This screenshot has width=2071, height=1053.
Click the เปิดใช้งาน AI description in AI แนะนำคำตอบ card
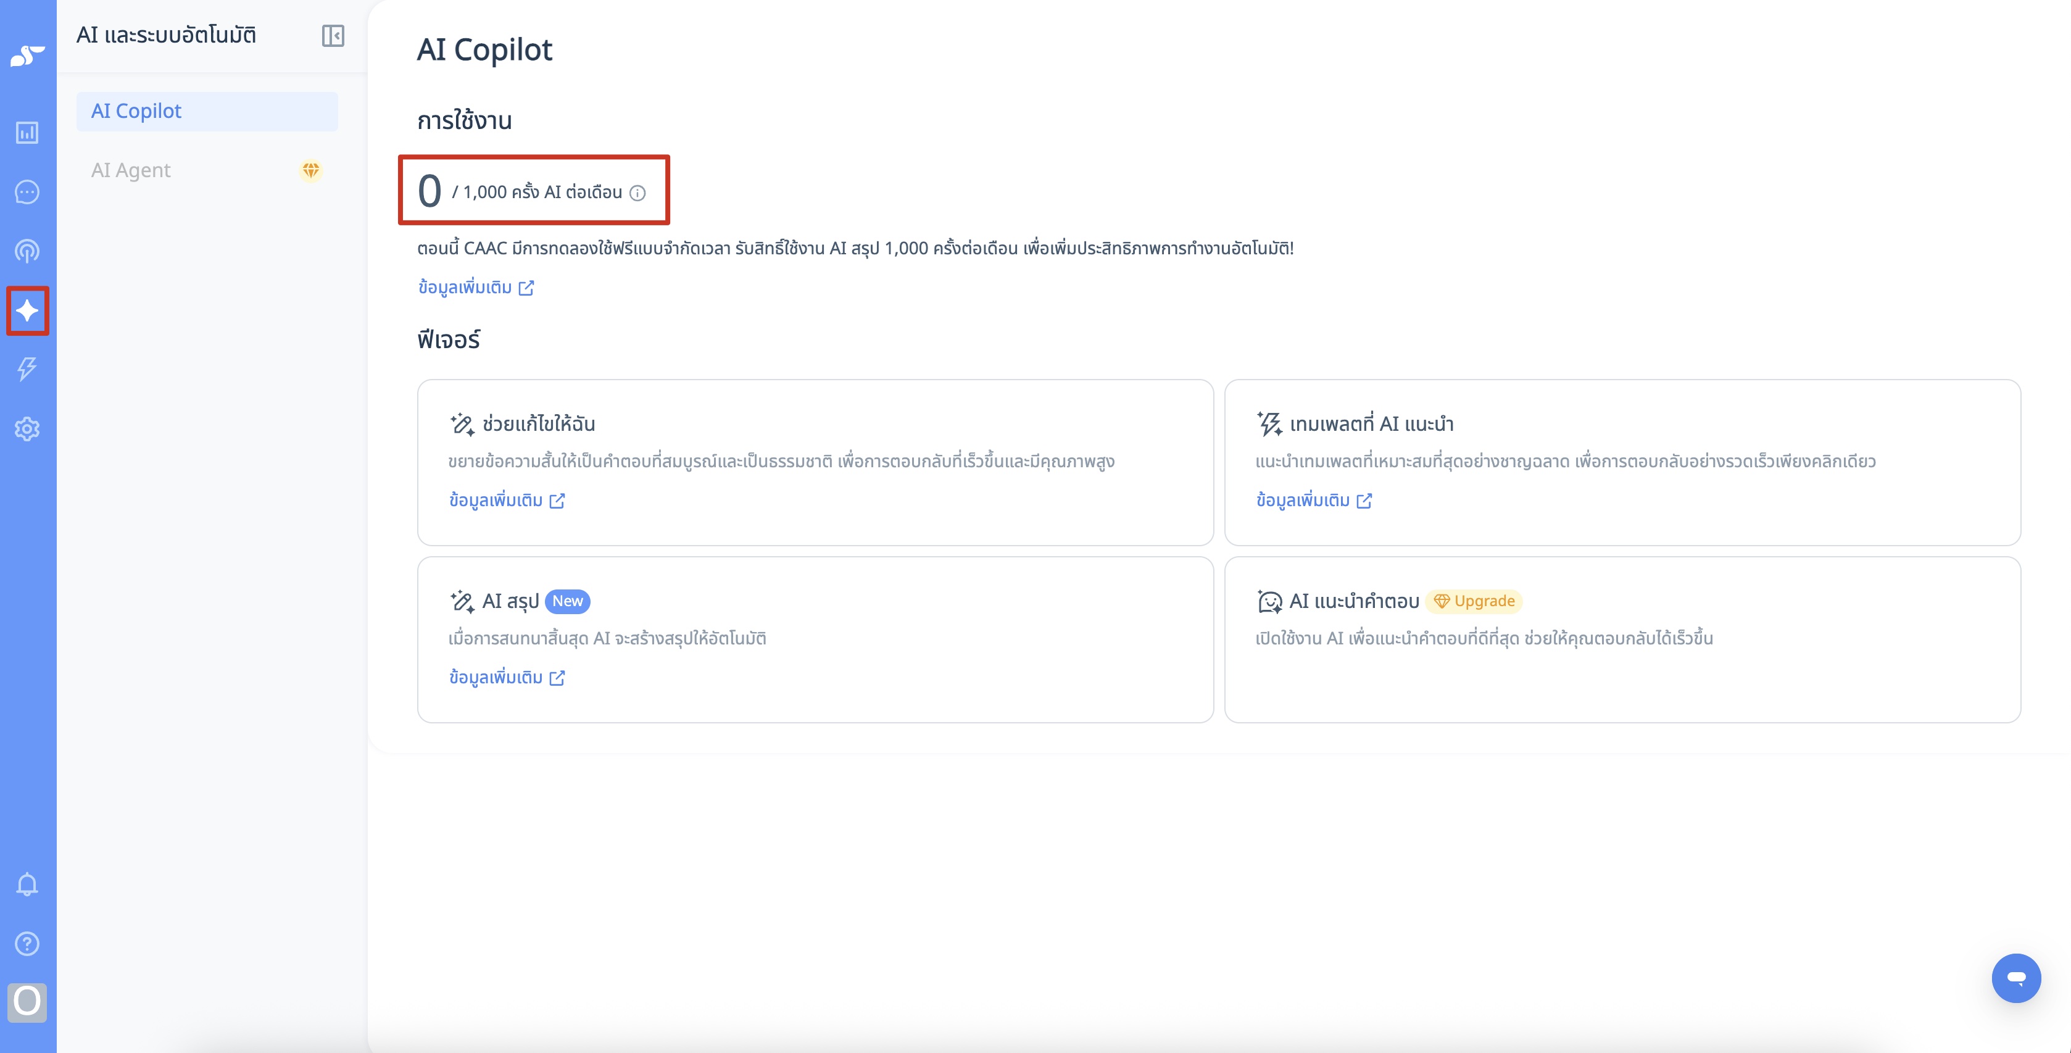1484,639
